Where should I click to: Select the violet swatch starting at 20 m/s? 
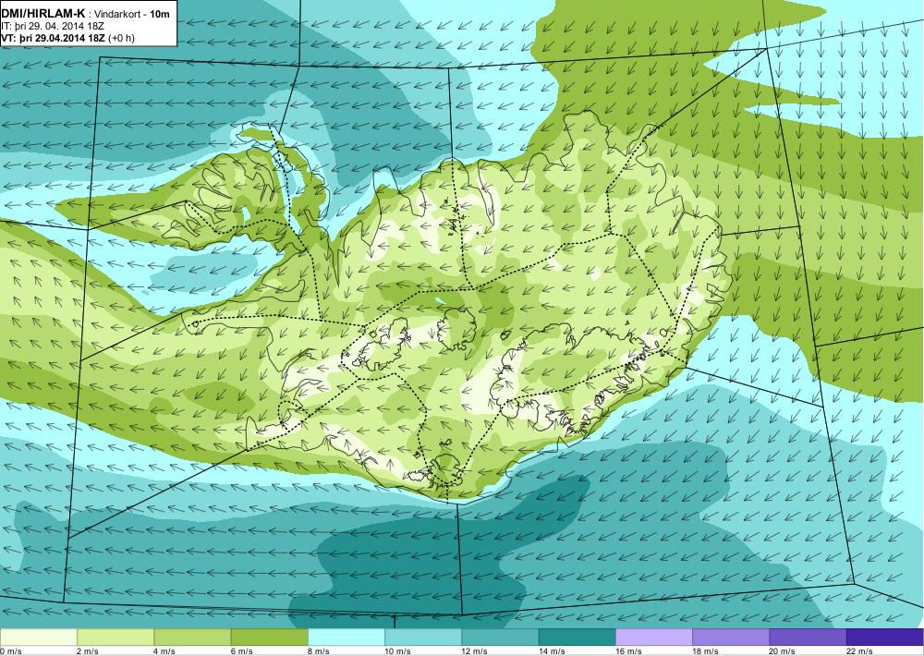click(x=808, y=638)
